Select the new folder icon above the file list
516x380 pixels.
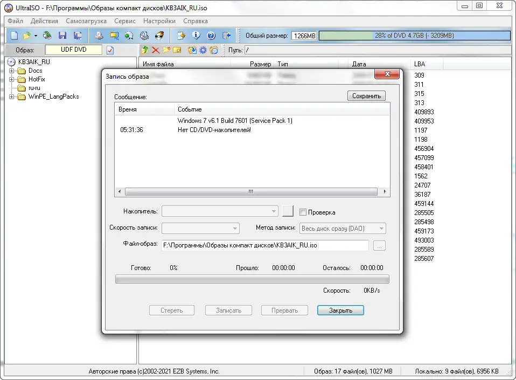click(x=165, y=49)
